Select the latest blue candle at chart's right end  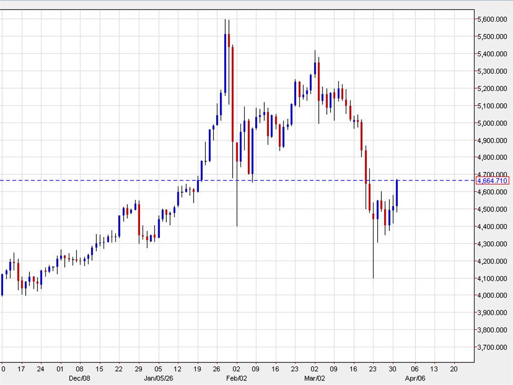pyautogui.click(x=397, y=193)
